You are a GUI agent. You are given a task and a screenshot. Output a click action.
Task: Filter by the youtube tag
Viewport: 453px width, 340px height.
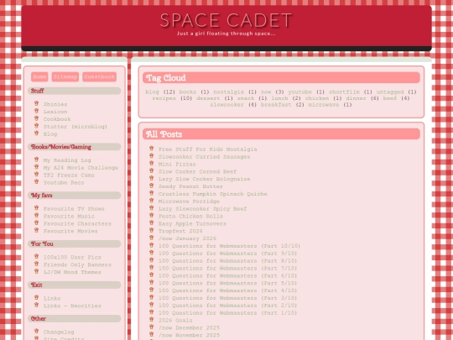coord(299,92)
